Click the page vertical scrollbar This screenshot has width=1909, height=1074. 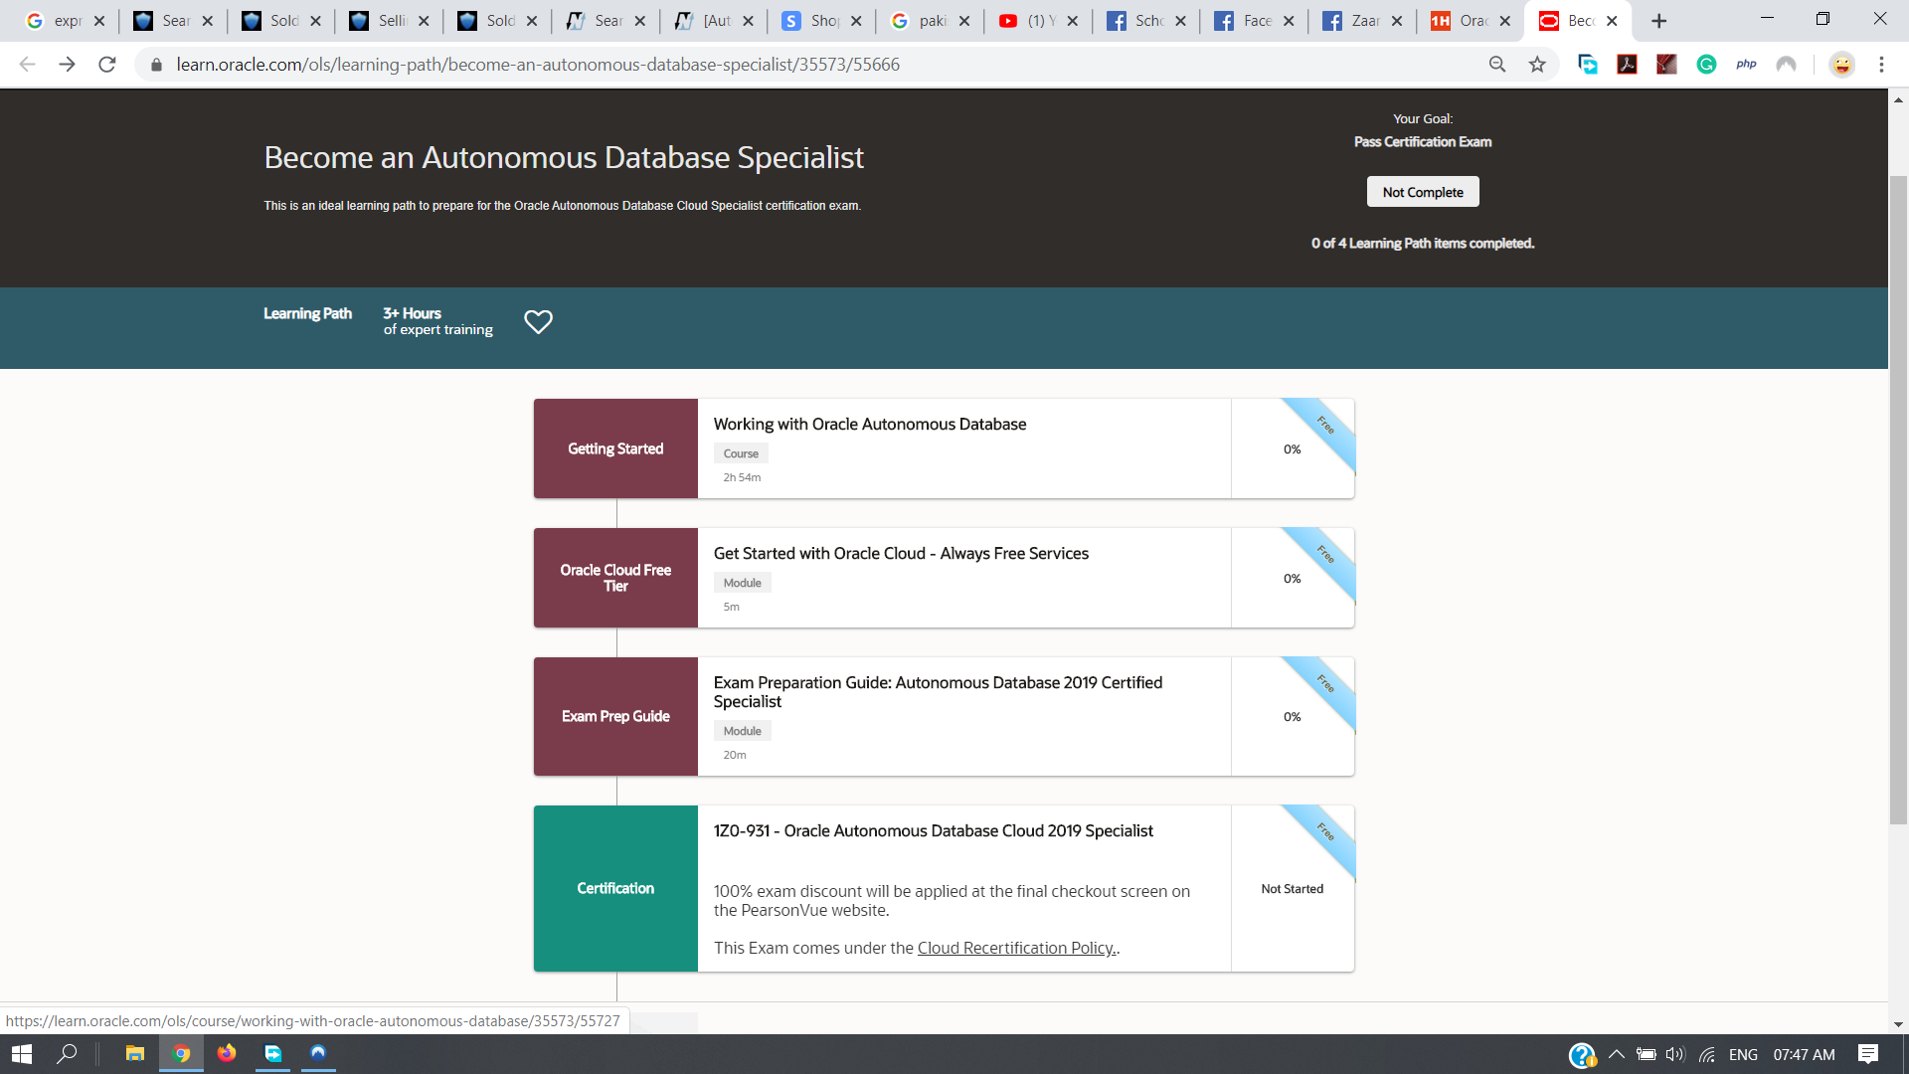(x=1897, y=497)
